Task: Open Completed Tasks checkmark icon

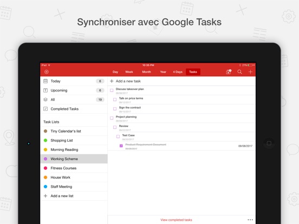Action: point(45,109)
